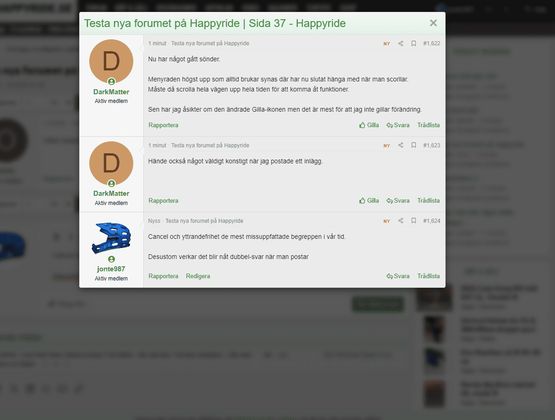
Task: Close the forum overlay dialog
Action: pos(433,23)
